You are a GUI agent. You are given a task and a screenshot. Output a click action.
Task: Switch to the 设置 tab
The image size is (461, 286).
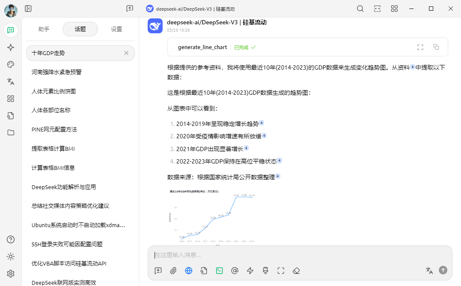[x=117, y=29]
